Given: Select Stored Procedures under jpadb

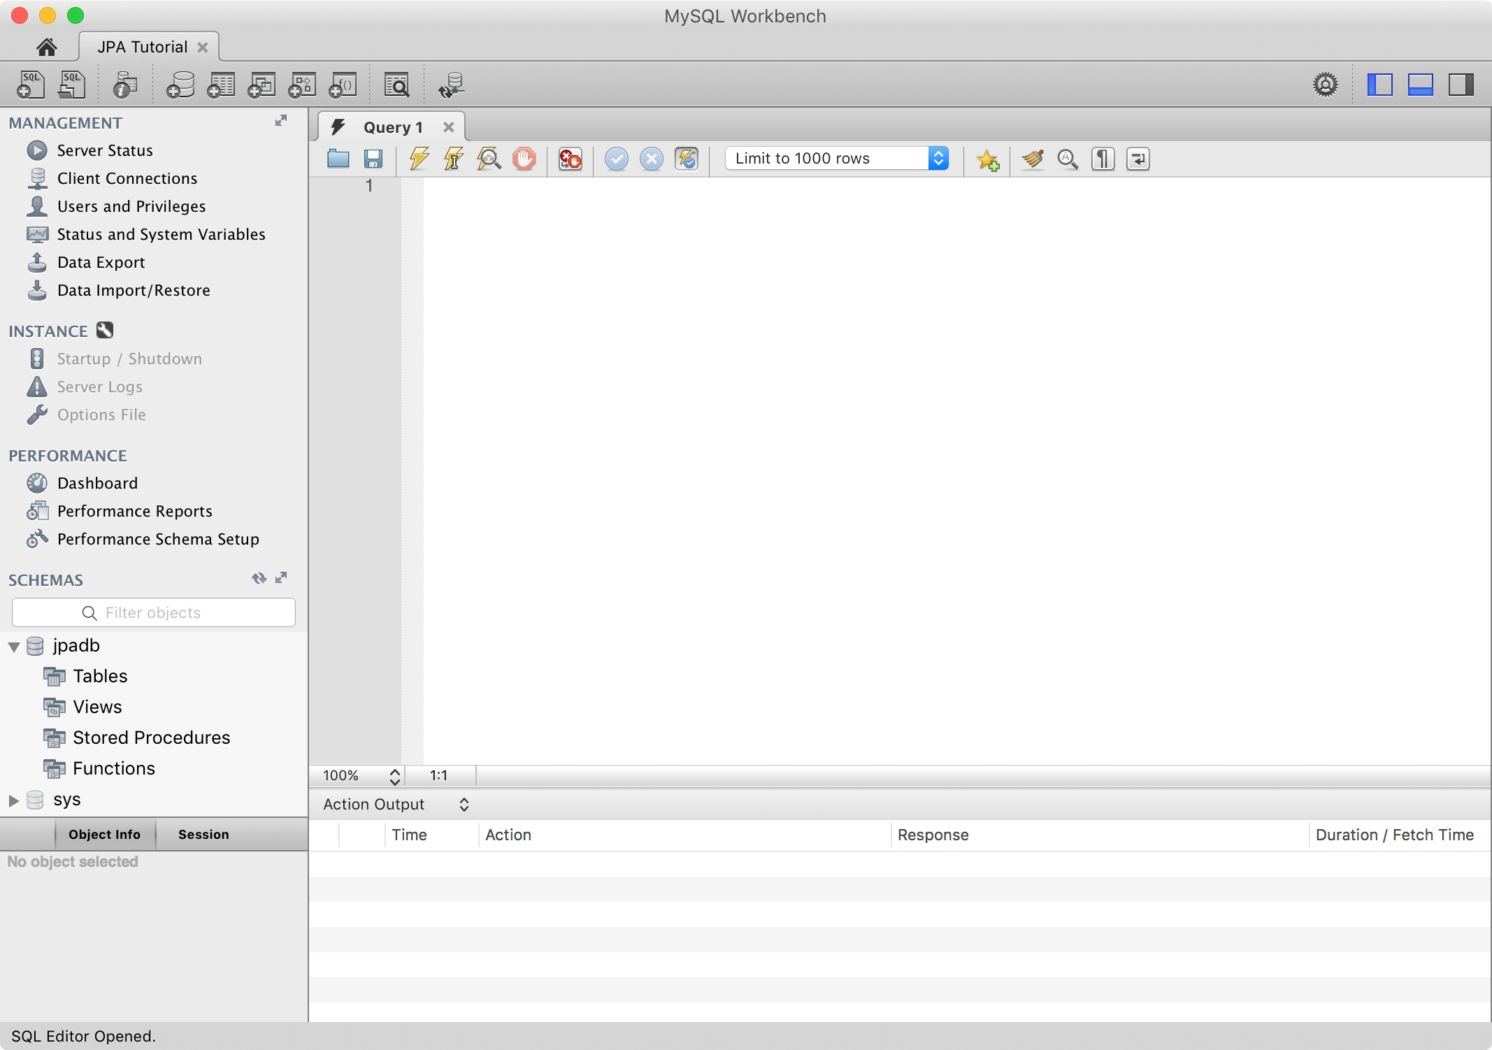Looking at the screenshot, I should (151, 738).
